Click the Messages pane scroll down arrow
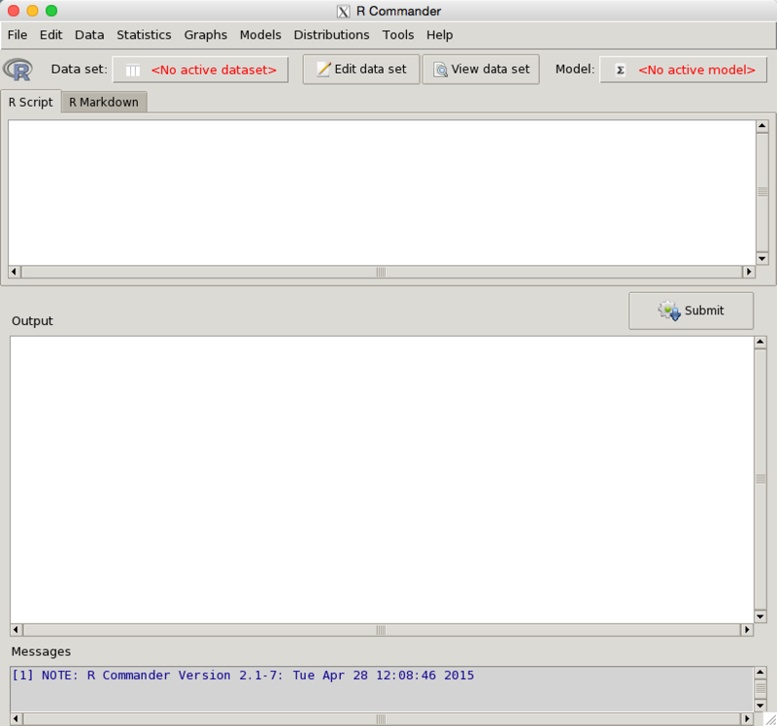This screenshot has width=777, height=726. pos(760,706)
